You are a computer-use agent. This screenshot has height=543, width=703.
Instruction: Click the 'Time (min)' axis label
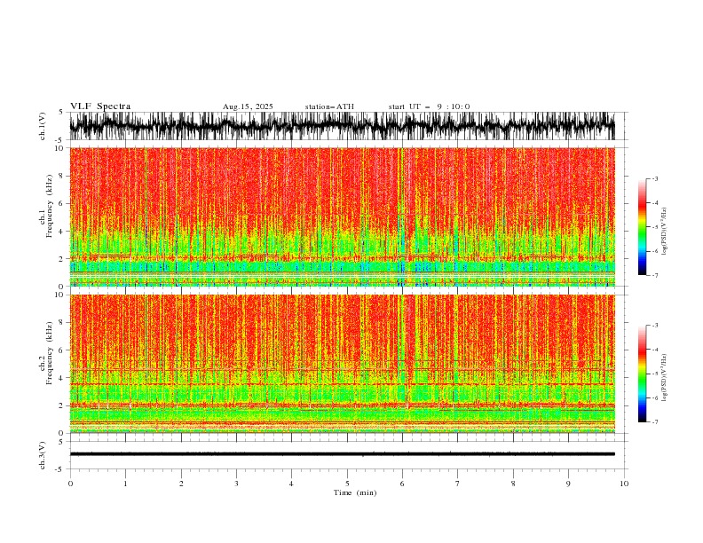[355, 492]
